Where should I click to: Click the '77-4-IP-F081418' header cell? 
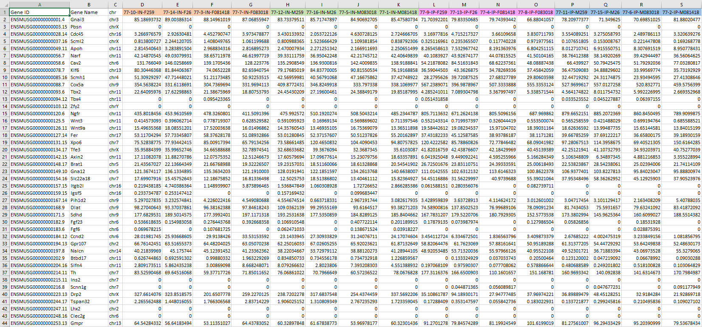coord(498,12)
